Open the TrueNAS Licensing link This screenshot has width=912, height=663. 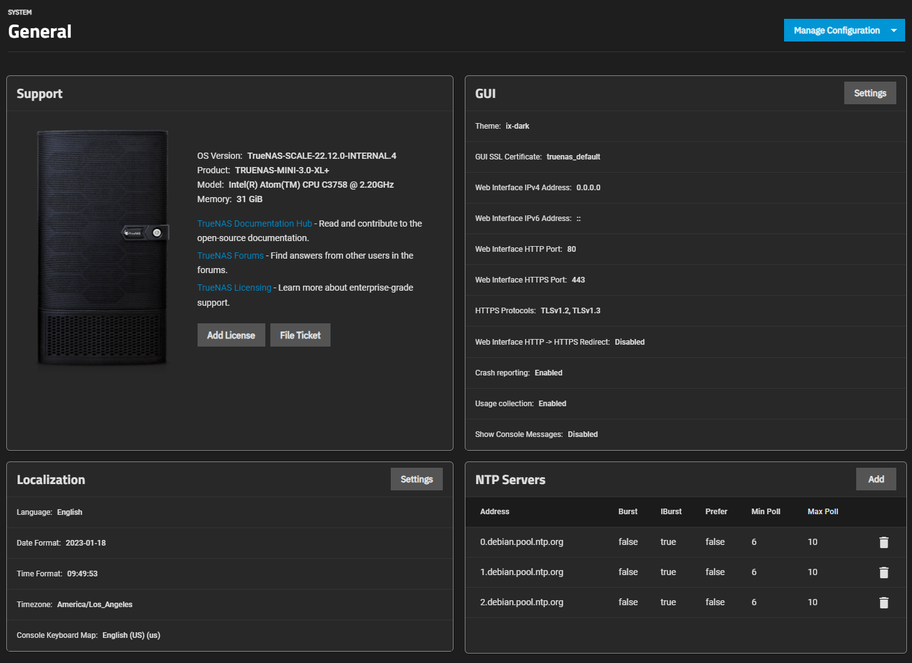tap(234, 288)
